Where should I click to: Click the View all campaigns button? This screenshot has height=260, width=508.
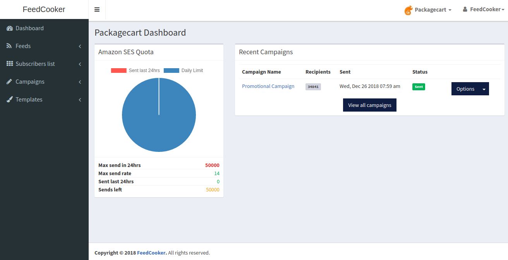[369, 105]
